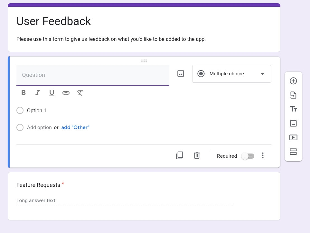Enable the Required toggle for the question
This screenshot has width=310, height=233.
(x=248, y=156)
